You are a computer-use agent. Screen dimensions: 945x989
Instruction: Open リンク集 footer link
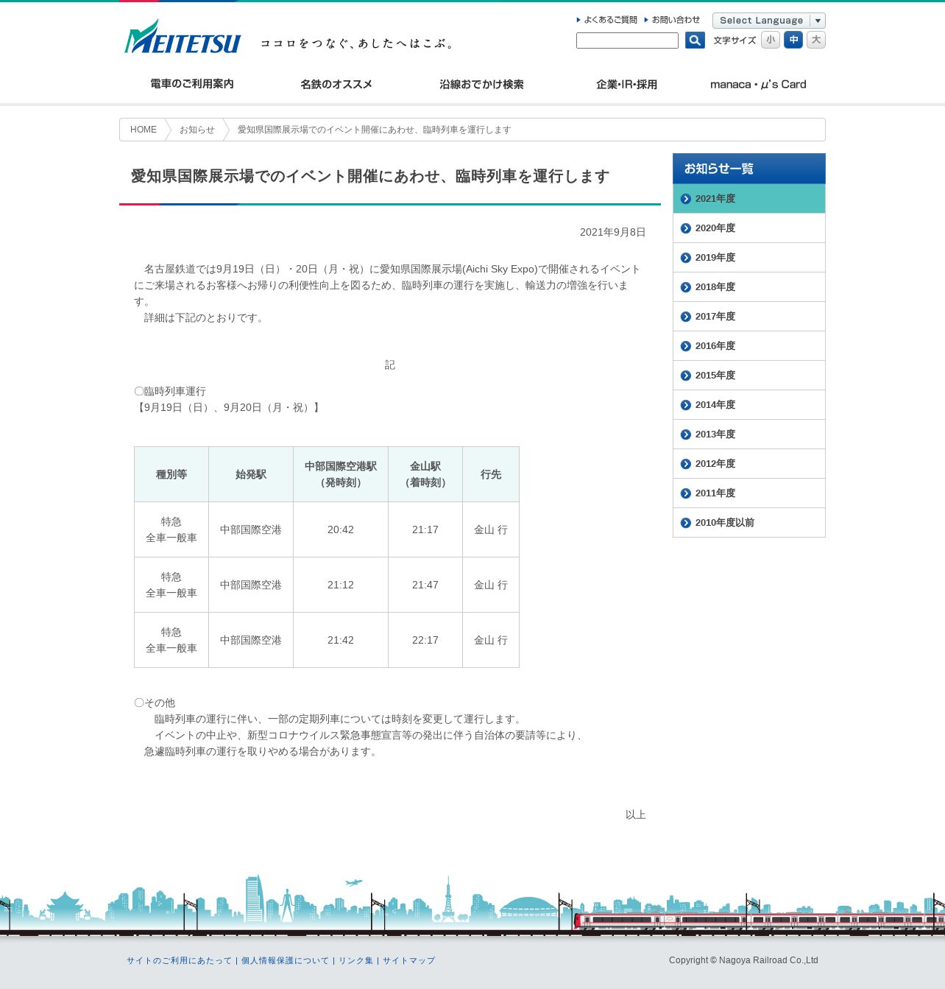click(x=355, y=960)
